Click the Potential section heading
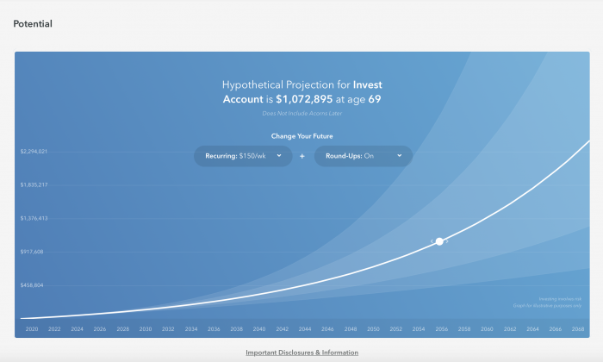603x362 pixels. click(x=33, y=24)
